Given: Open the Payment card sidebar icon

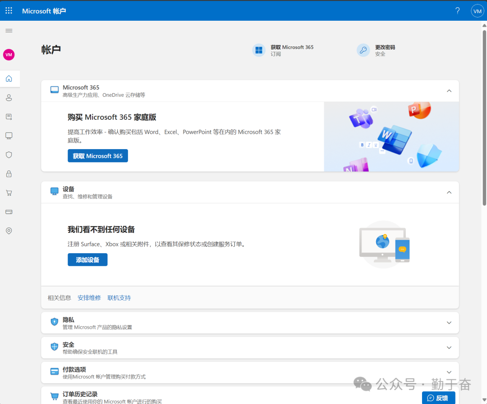Looking at the screenshot, I should click(x=9, y=212).
